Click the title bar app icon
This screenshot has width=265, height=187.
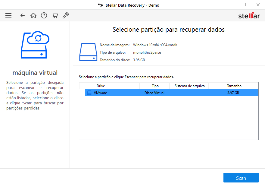[101, 5]
